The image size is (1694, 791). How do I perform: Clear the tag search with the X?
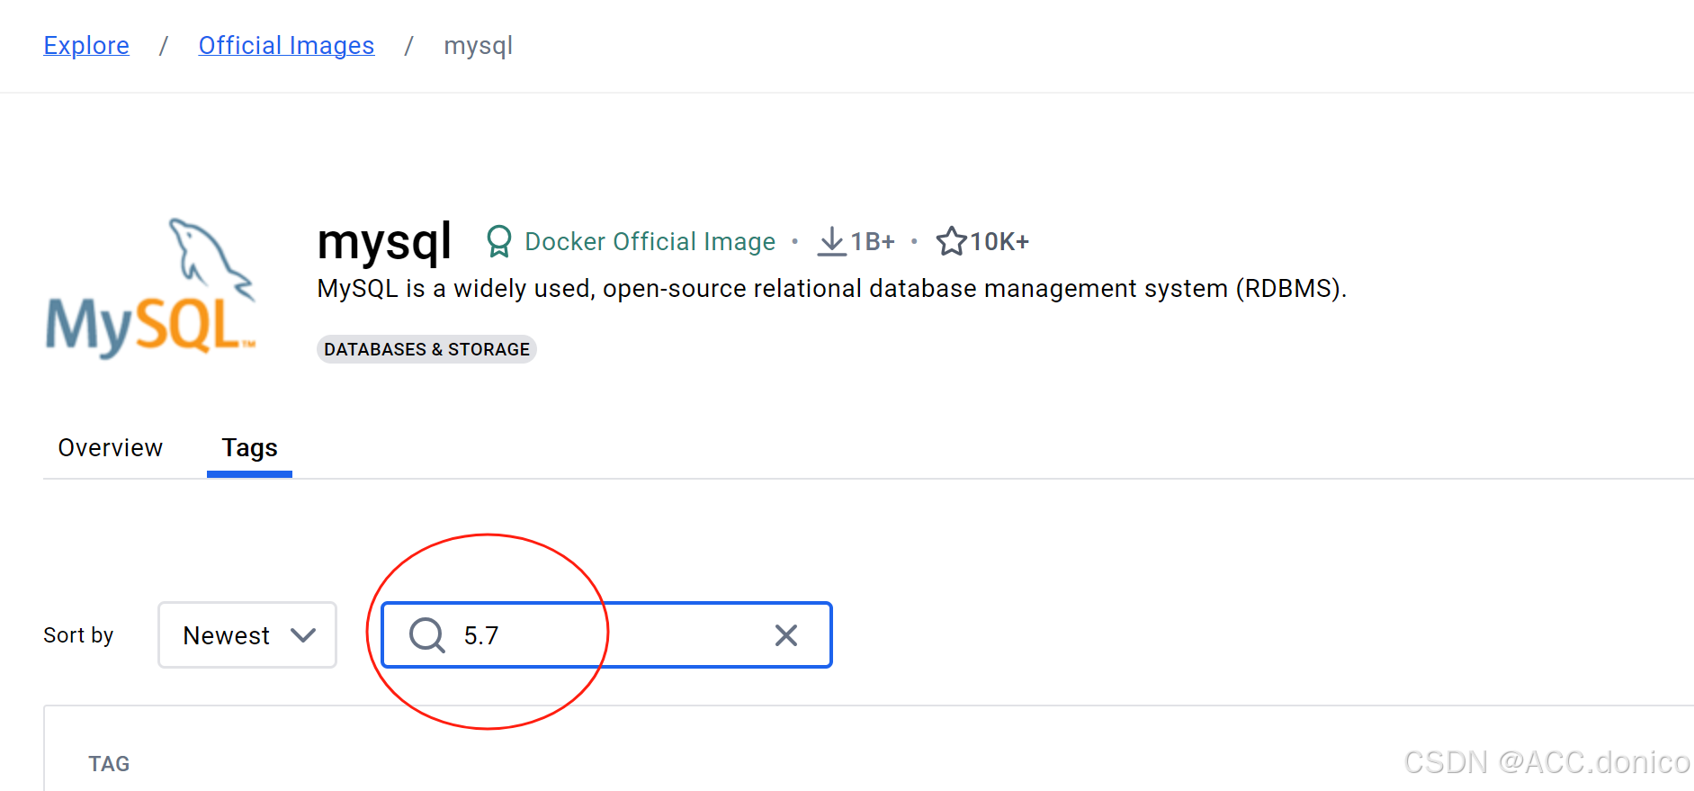tap(786, 635)
